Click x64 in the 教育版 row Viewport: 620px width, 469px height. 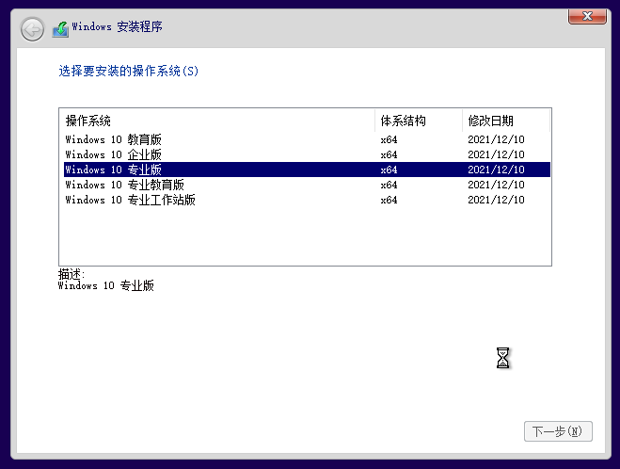[x=389, y=139]
